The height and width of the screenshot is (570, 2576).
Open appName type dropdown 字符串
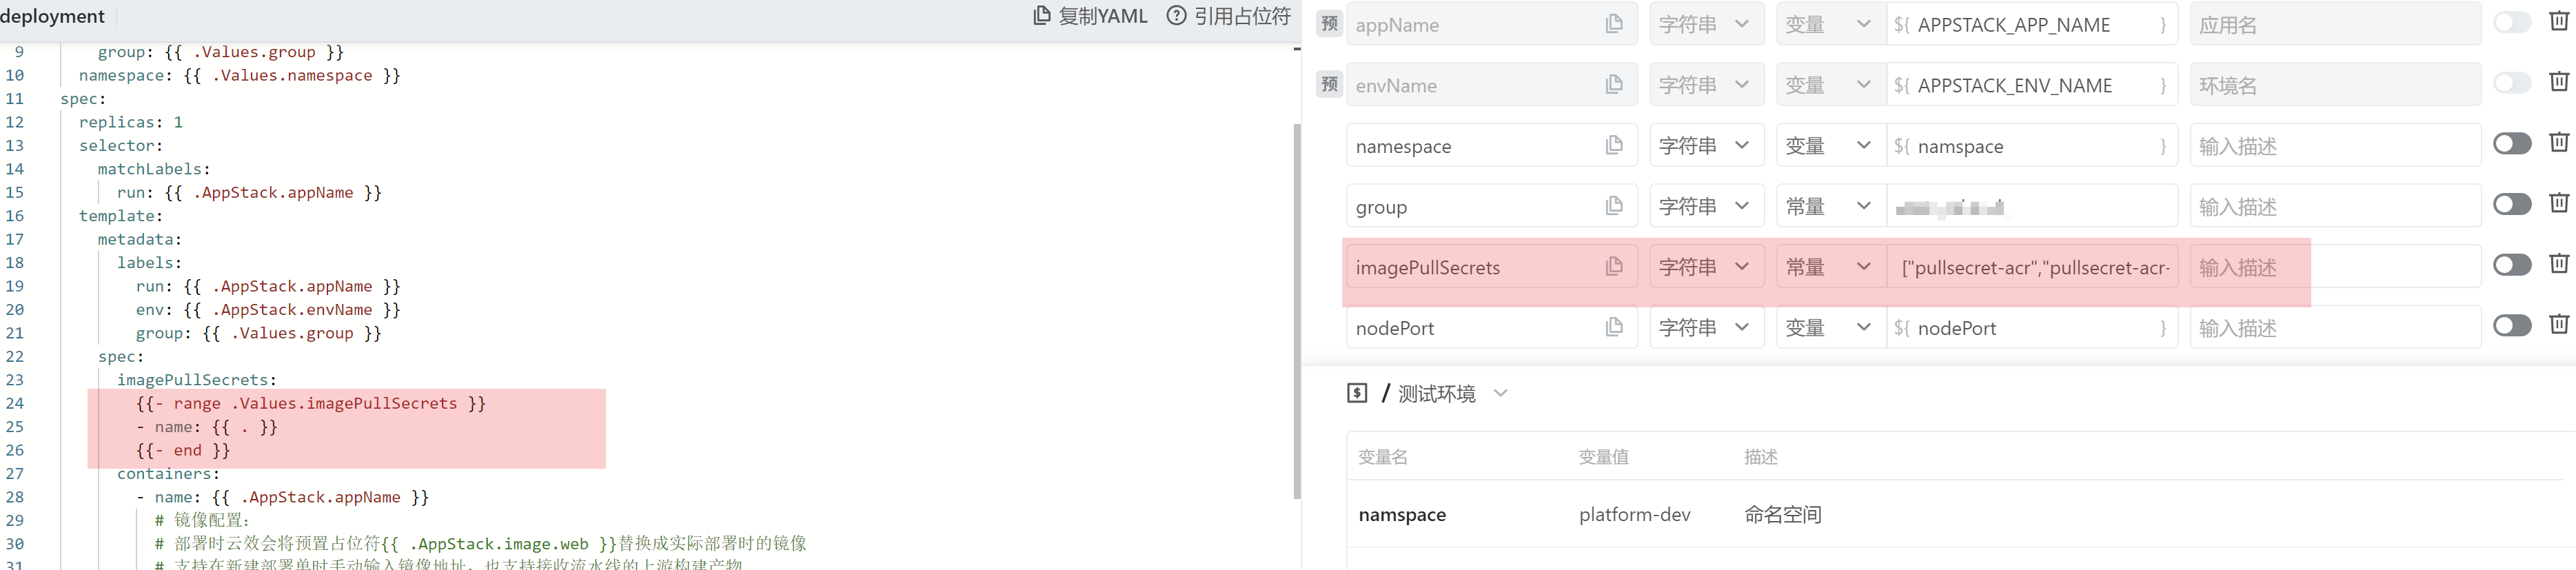(1706, 24)
